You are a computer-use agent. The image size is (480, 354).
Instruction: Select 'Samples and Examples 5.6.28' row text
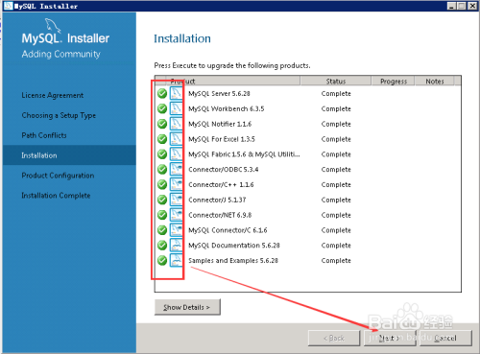(233, 261)
